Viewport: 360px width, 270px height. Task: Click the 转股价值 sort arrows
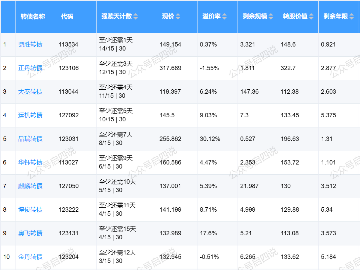311,17
